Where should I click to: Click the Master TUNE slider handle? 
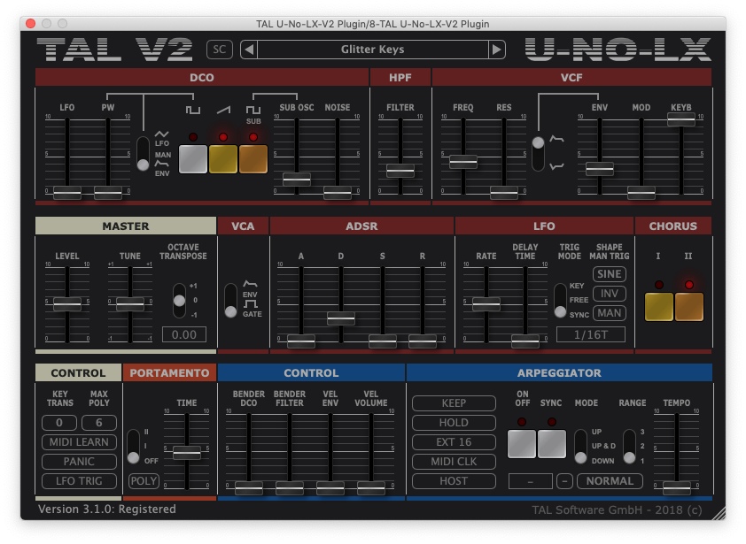click(130, 303)
